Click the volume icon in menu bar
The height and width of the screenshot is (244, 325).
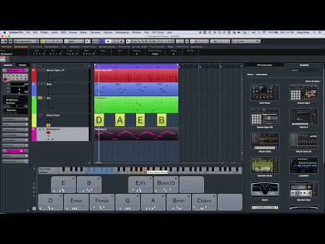(x=254, y=33)
